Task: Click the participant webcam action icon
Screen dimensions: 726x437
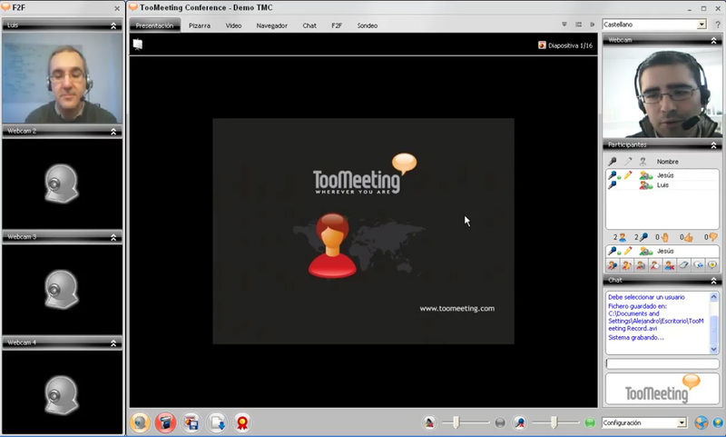Action: click(x=641, y=265)
